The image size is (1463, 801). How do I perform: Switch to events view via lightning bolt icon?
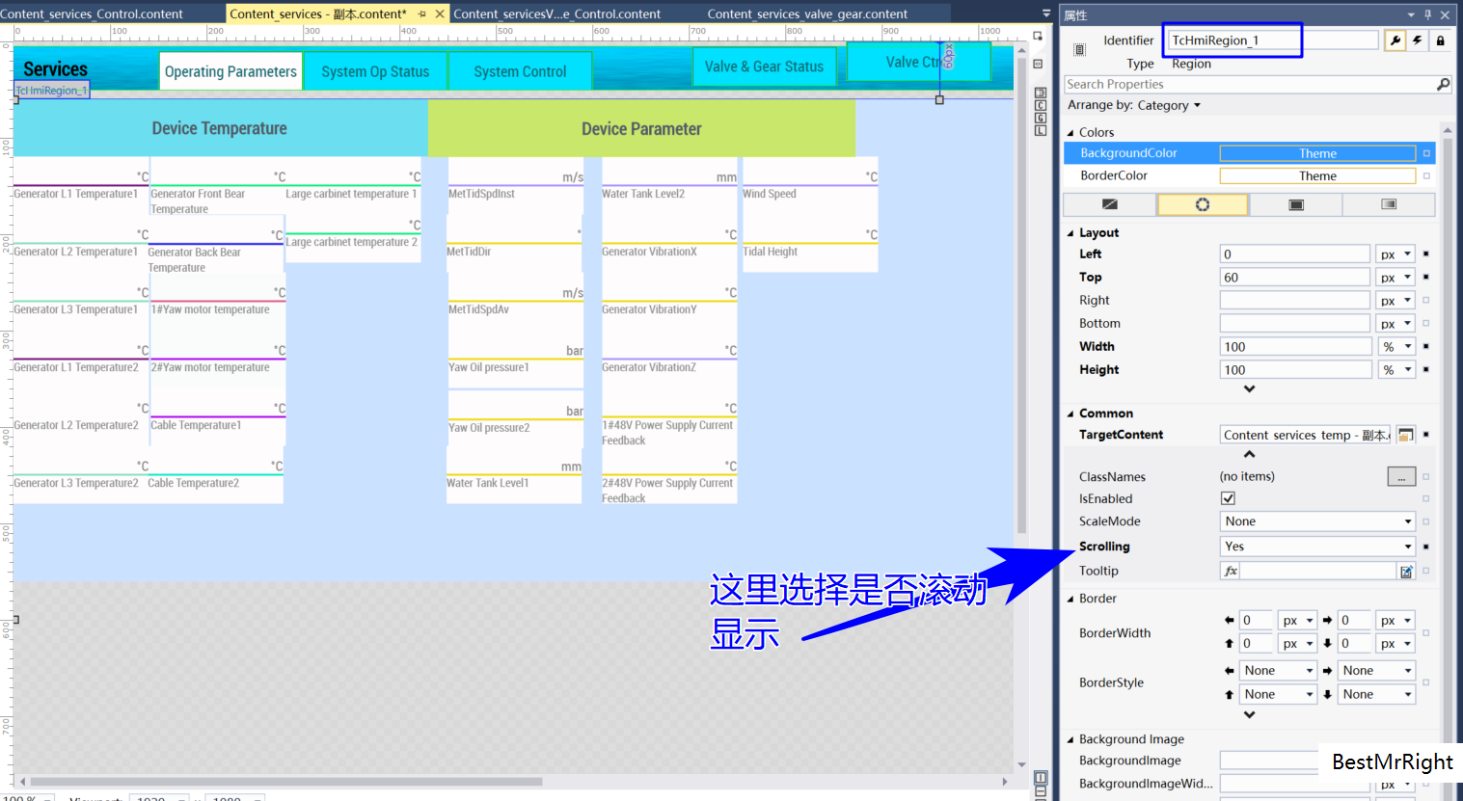click(1418, 40)
